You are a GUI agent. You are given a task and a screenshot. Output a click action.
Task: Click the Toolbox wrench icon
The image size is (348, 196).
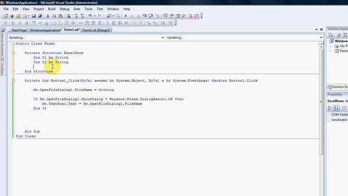click(184, 16)
